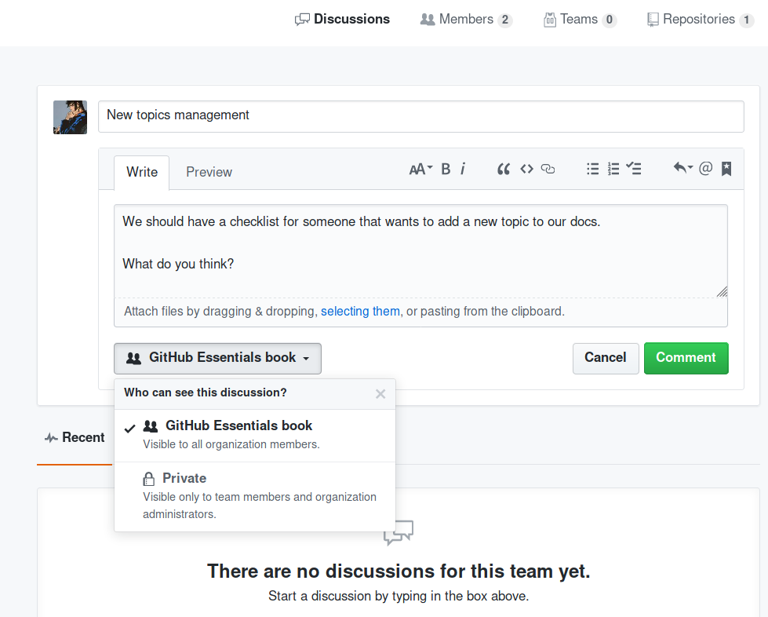Open the Members tab
Image resolution: width=768 pixels, height=617 pixels.
pyautogui.click(x=466, y=19)
